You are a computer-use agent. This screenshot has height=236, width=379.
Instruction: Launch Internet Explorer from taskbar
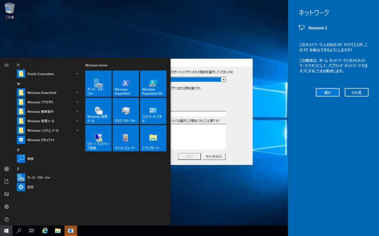[x=45, y=231]
